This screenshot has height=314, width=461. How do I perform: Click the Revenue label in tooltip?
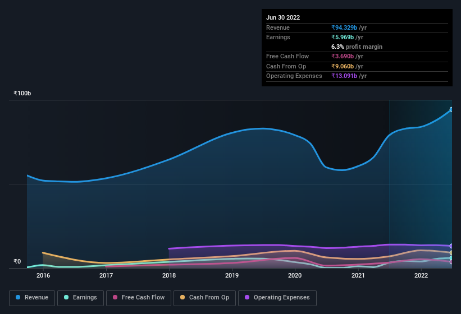[278, 27]
